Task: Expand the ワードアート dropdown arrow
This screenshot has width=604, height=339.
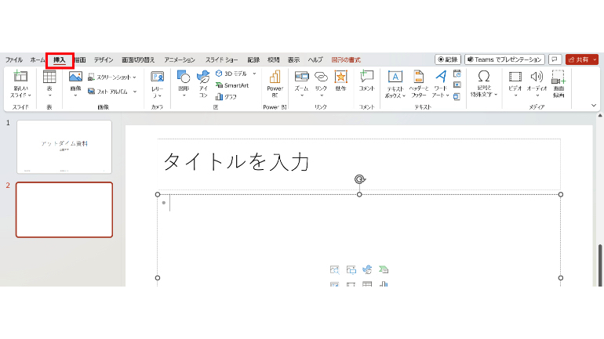Action: pos(448,96)
